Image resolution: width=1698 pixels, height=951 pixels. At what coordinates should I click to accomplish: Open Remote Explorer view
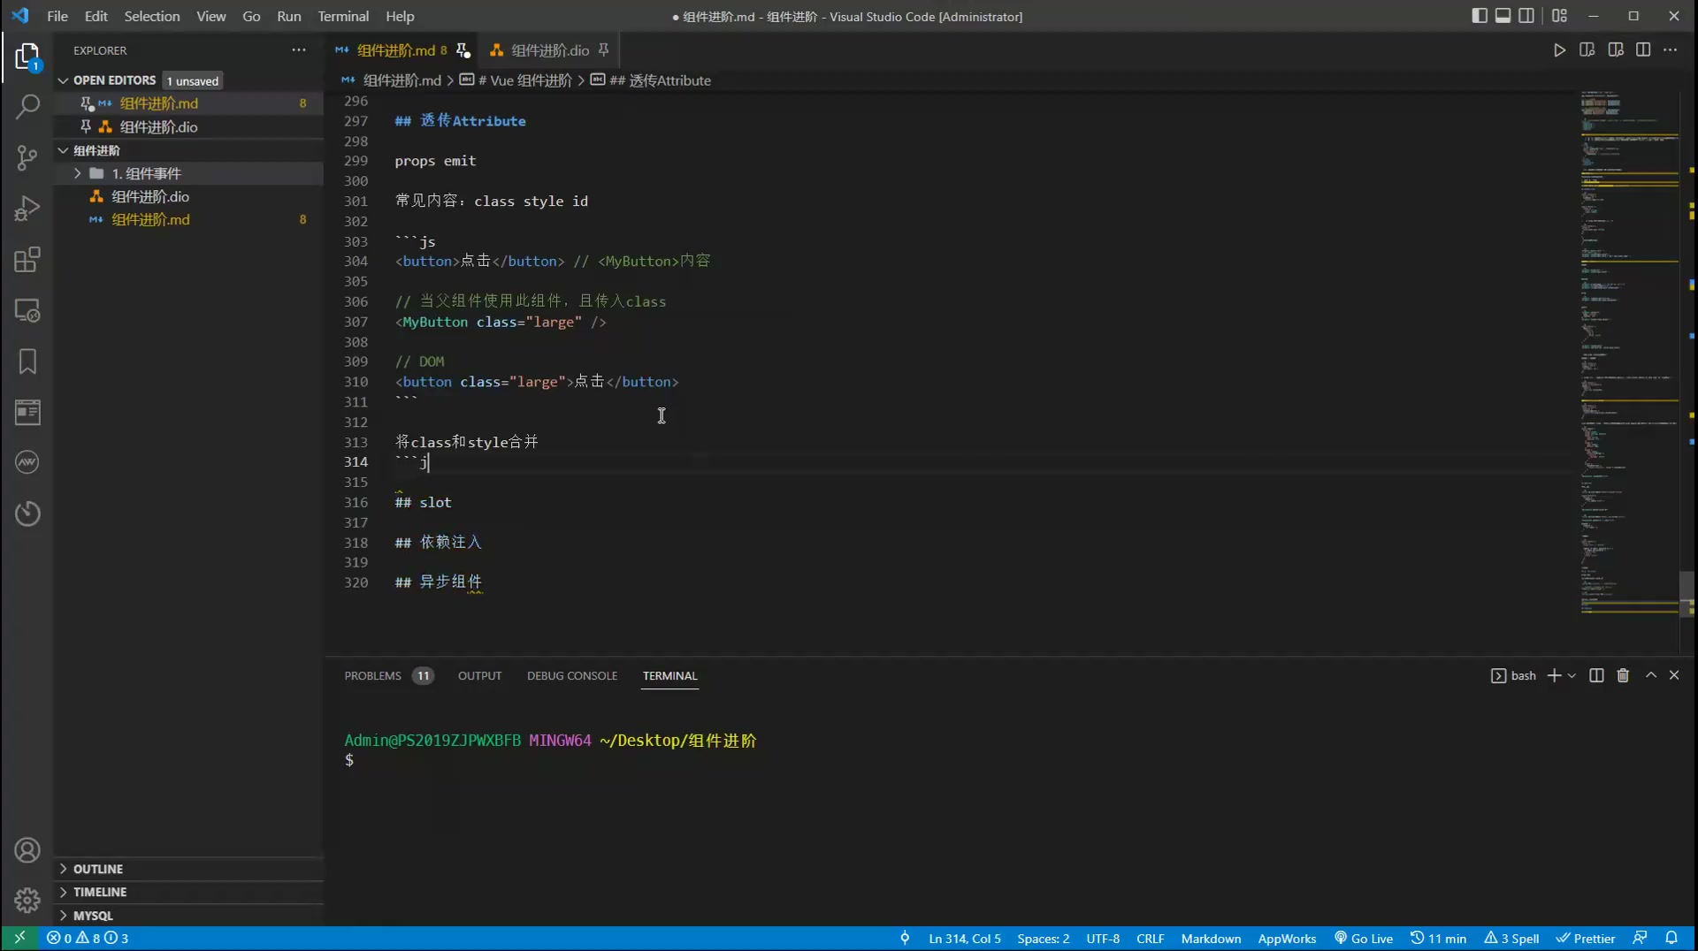coord(27,310)
